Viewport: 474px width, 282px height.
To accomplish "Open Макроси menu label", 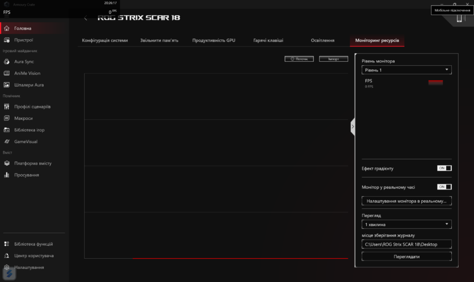I will click(x=23, y=118).
